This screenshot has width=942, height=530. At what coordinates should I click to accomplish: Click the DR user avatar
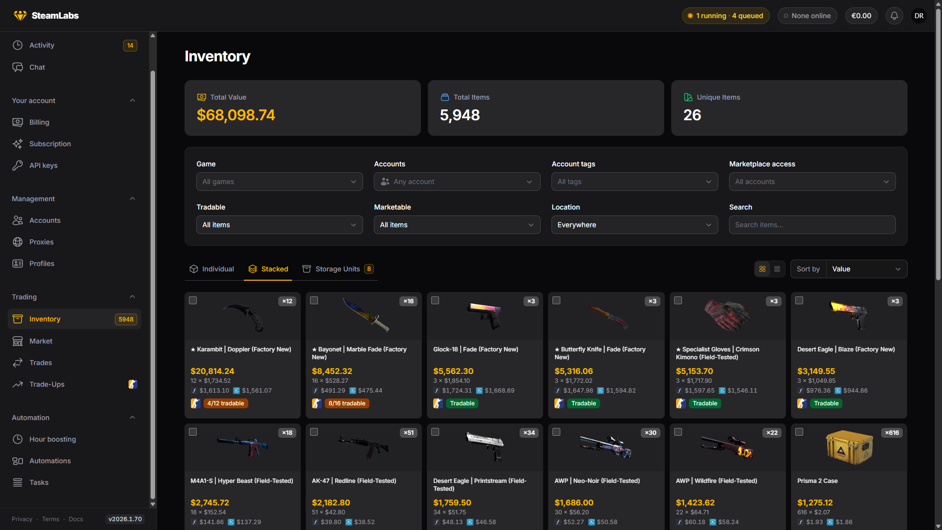(x=919, y=16)
